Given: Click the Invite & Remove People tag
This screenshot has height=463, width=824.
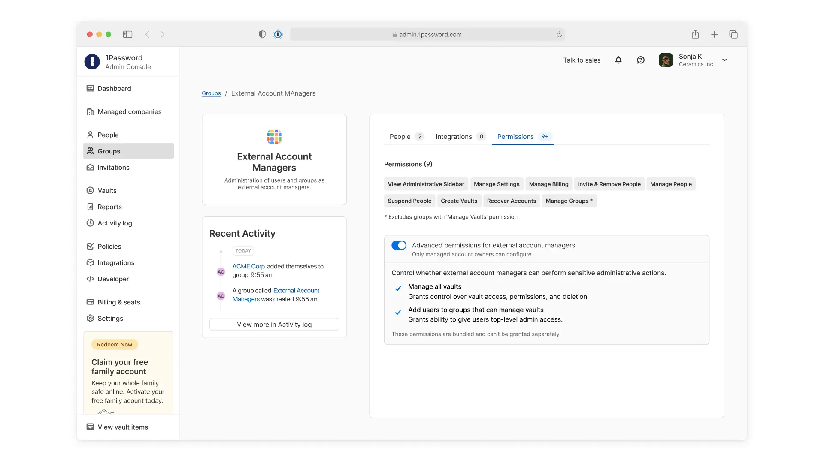Looking at the screenshot, I should click(x=609, y=184).
